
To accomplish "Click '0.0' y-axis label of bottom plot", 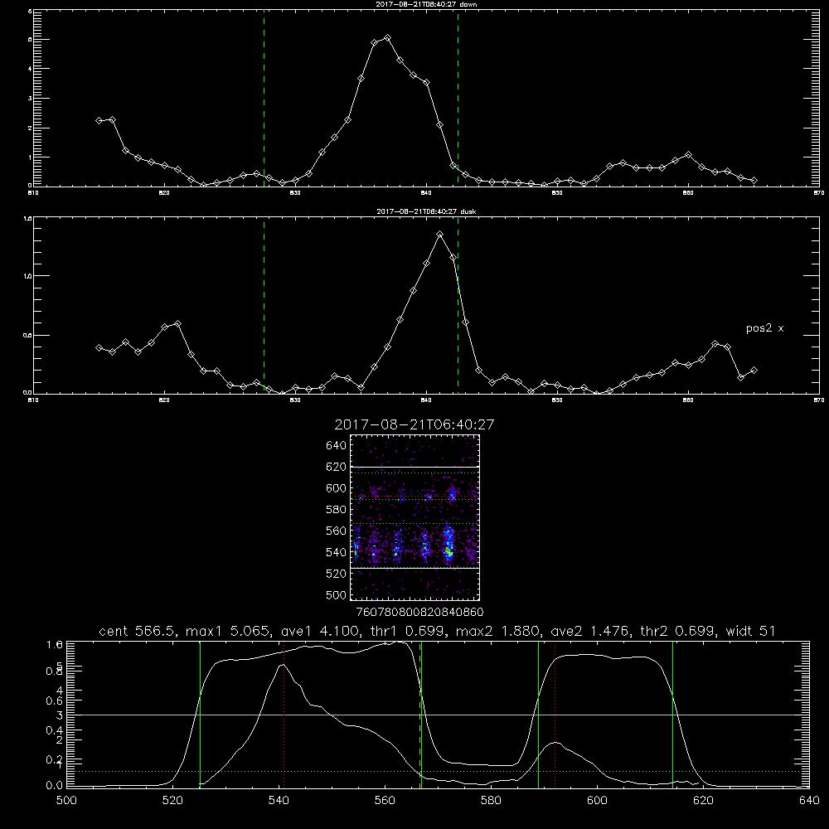I will click(55, 786).
